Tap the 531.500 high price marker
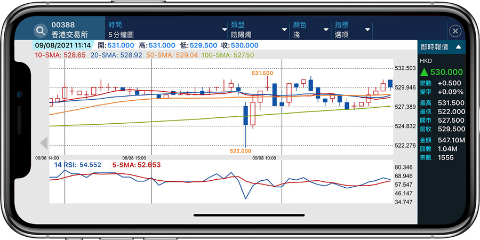 (x=262, y=73)
